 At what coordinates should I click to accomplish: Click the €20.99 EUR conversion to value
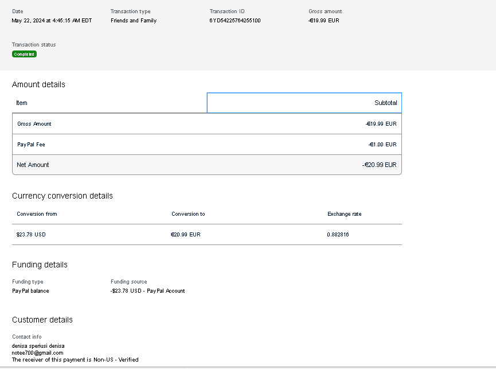(x=185, y=235)
